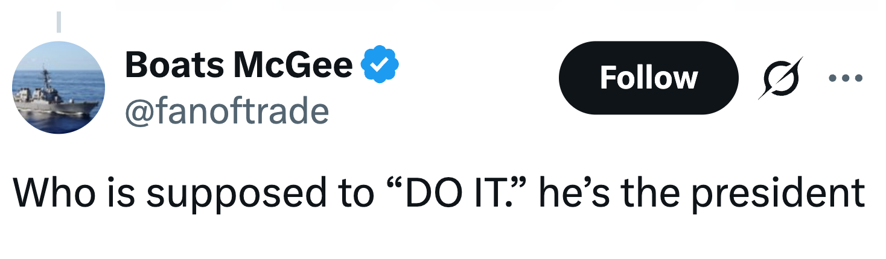The width and height of the screenshot is (886, 259).
Task: Click the gray thread connector line above avatar
Action: tap(59, 21)
